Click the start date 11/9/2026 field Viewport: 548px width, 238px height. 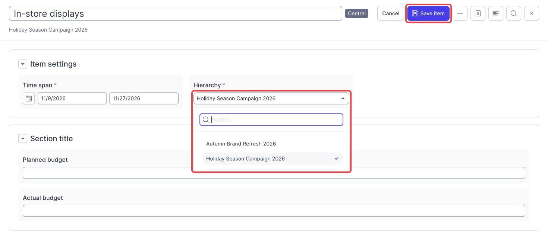coord(72,99)
